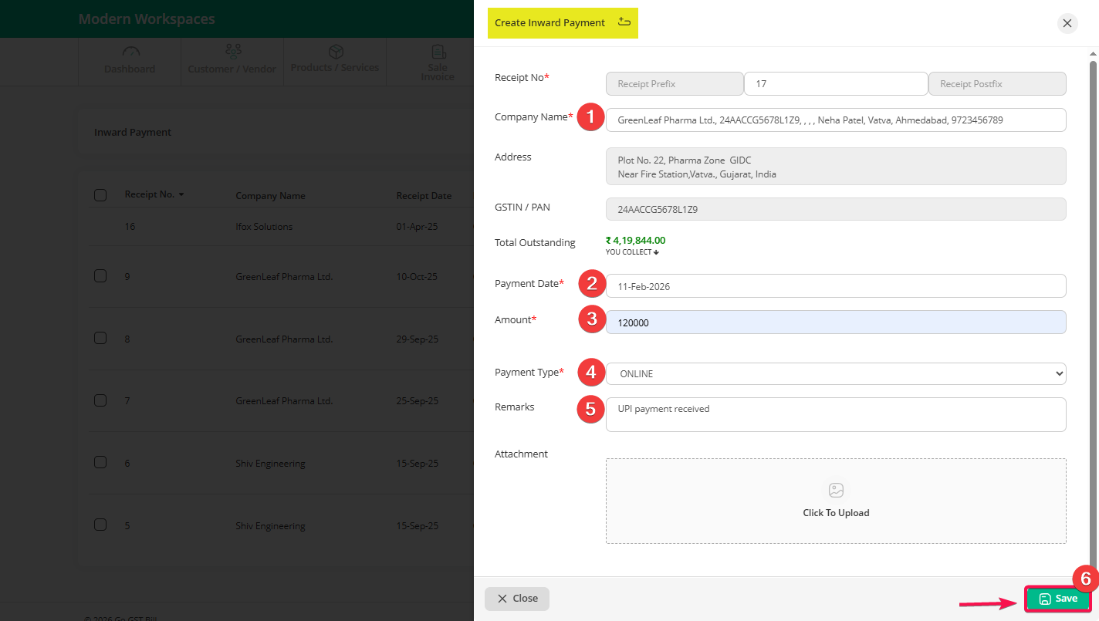Click the Payment Date field
The width and height of the screenshot is (1099, 621).
point(836,286)
